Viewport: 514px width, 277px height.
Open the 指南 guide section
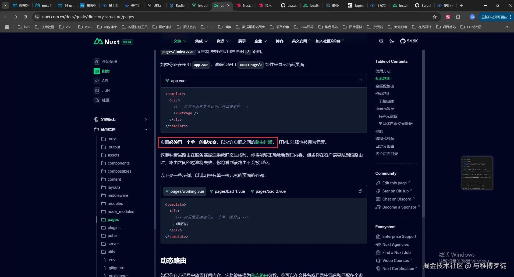(102, 71)
